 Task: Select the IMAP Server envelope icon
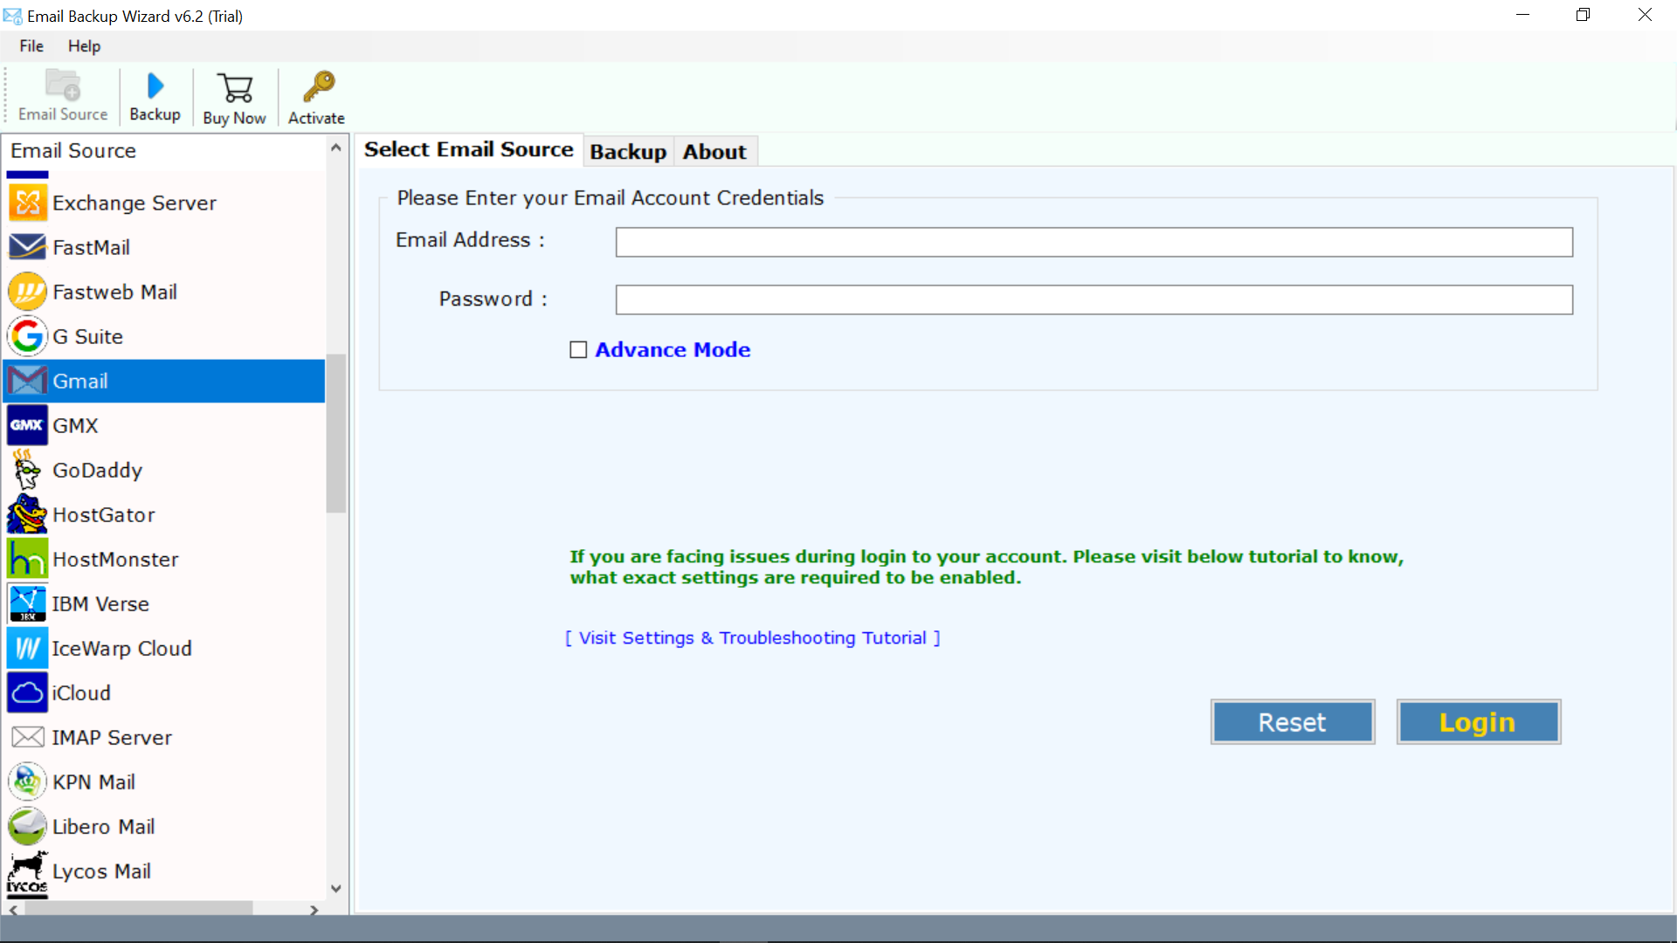coord(28,737)
